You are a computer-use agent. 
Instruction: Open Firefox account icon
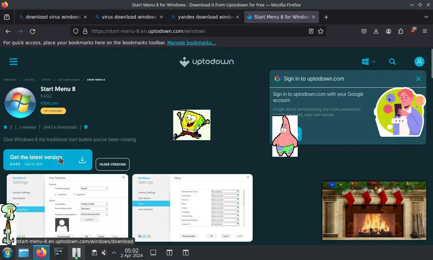pyautogui.click(x=388, y=31)
